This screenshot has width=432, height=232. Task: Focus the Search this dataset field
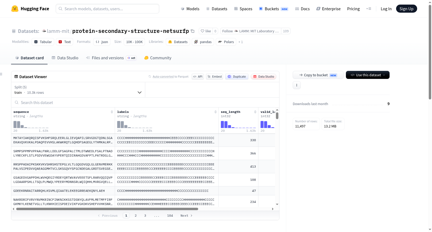tap(145, 102)
